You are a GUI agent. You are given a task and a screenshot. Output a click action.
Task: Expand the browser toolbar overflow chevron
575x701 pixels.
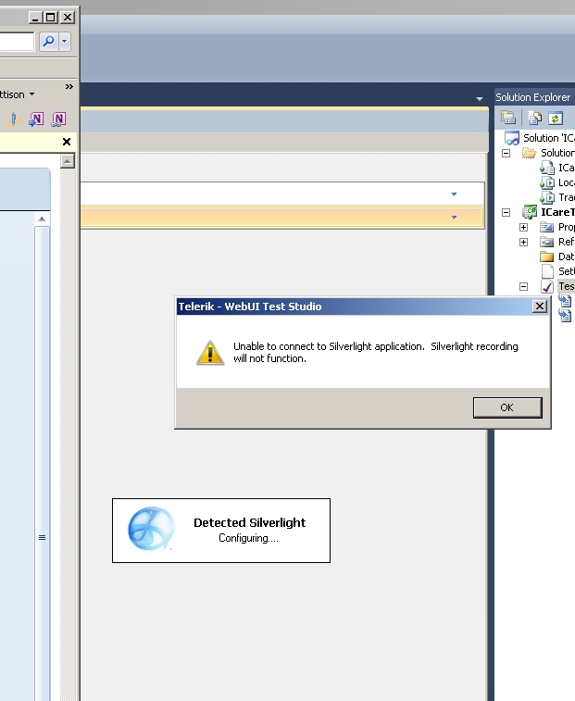[x=69, y=86]
